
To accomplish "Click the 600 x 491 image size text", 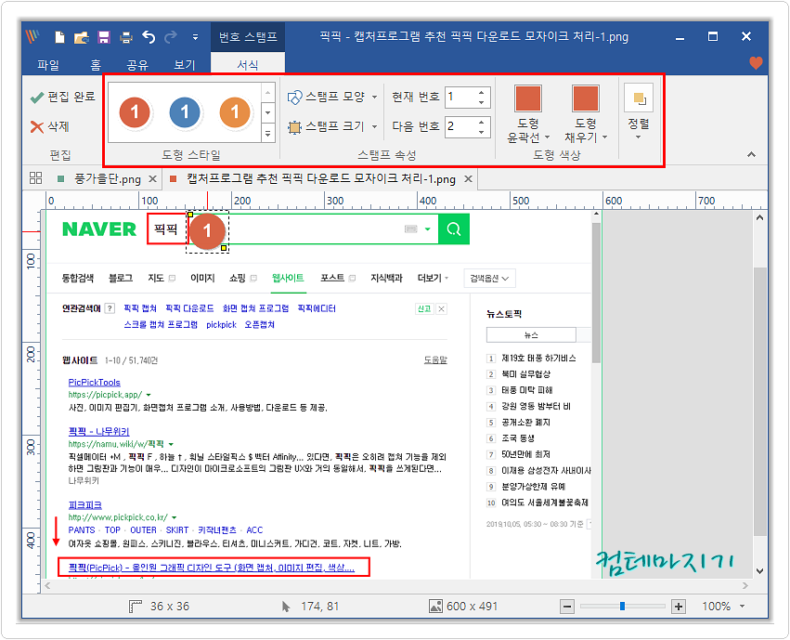I will point(473,607).
